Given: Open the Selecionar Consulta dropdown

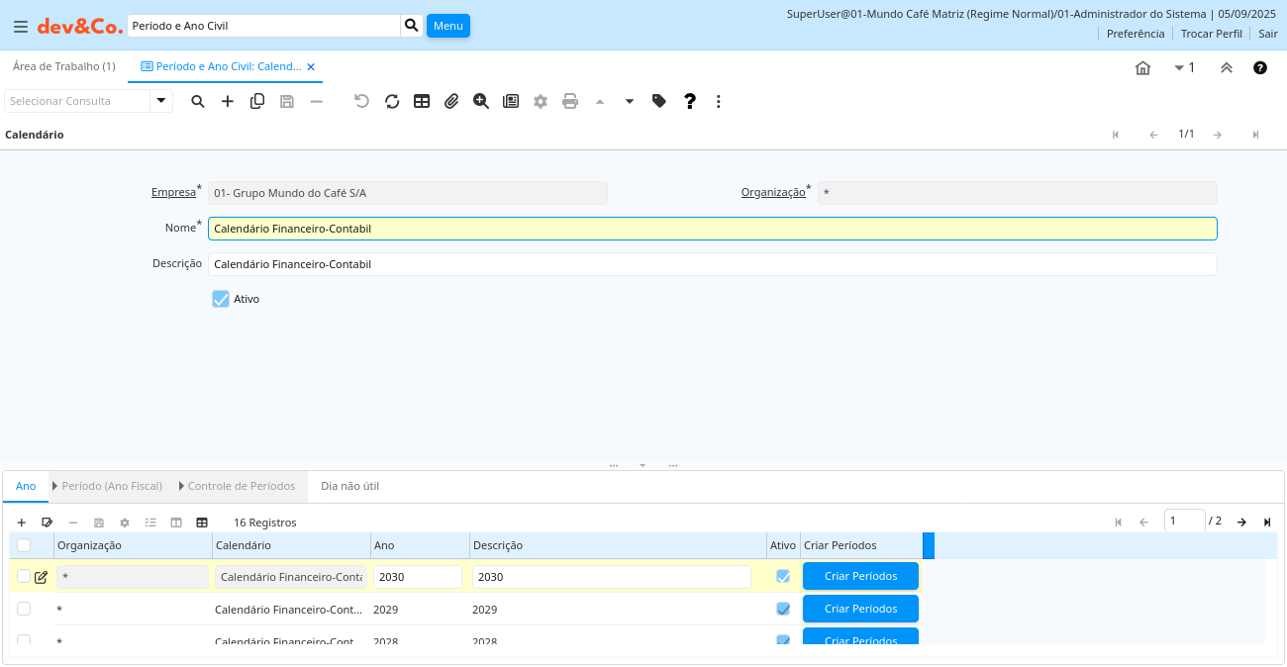Looking at the screenshot, I should [x=161, y=101].
